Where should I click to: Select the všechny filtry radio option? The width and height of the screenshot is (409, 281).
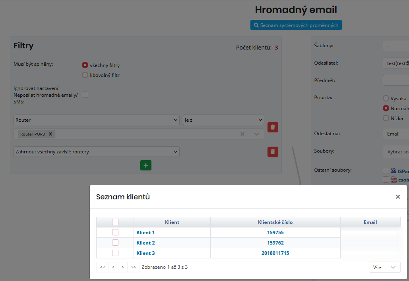coord(85,65)
